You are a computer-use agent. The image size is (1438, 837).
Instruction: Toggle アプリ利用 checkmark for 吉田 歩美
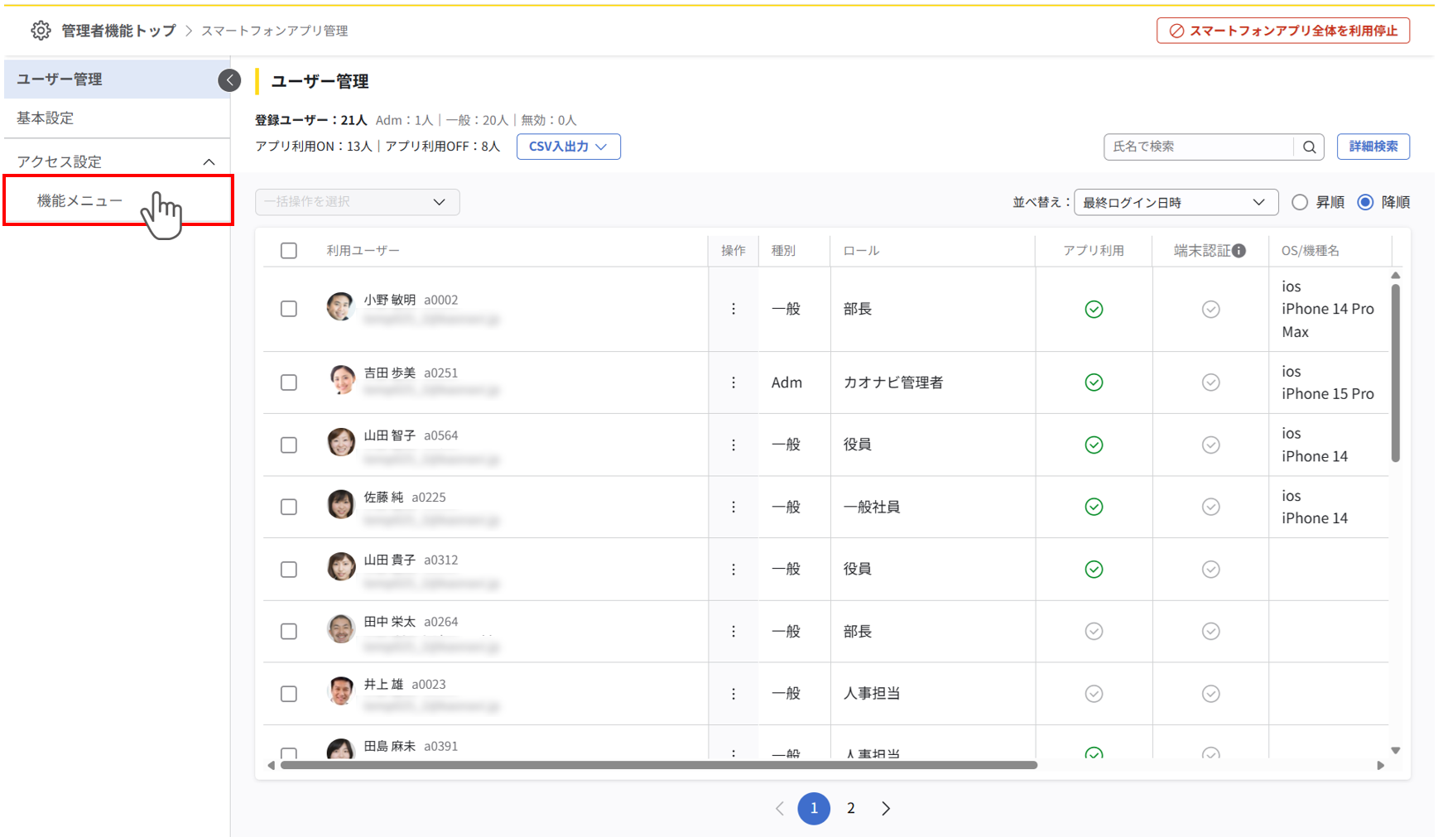click(1094, 382)
